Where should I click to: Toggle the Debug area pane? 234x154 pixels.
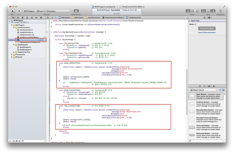(208, 11)
